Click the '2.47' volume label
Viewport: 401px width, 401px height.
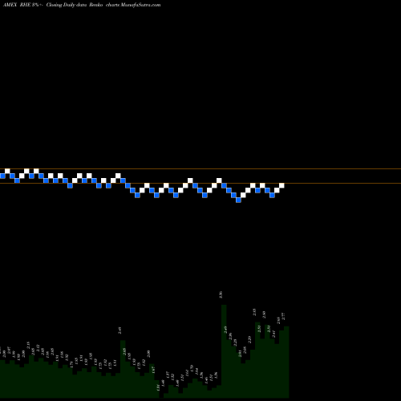pos(273,334)
